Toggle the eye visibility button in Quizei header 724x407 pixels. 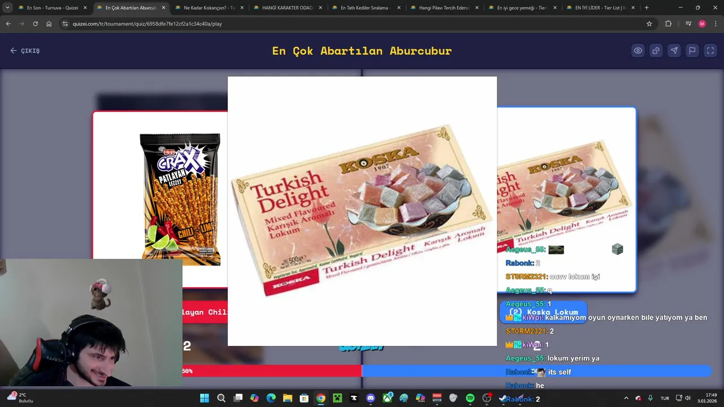click(x=638, y=50)
